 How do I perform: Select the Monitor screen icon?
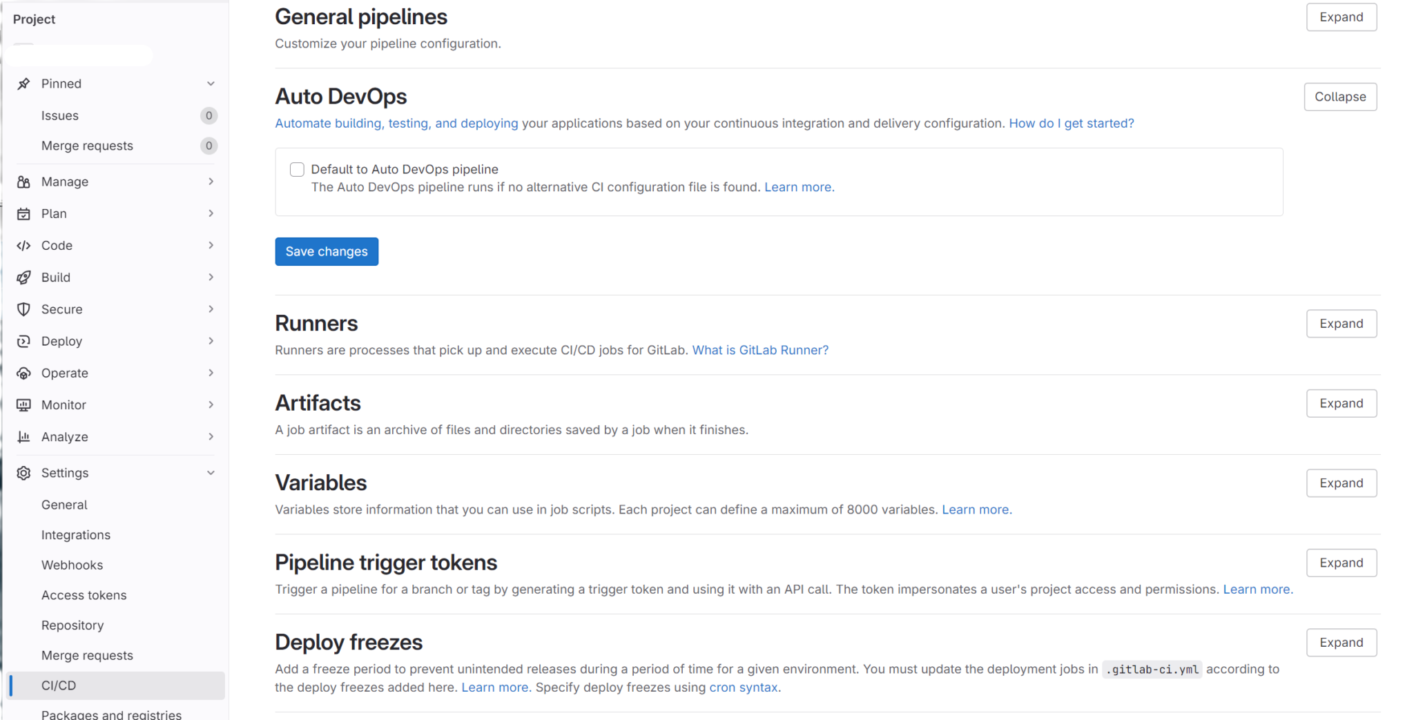tap(24, 405)
